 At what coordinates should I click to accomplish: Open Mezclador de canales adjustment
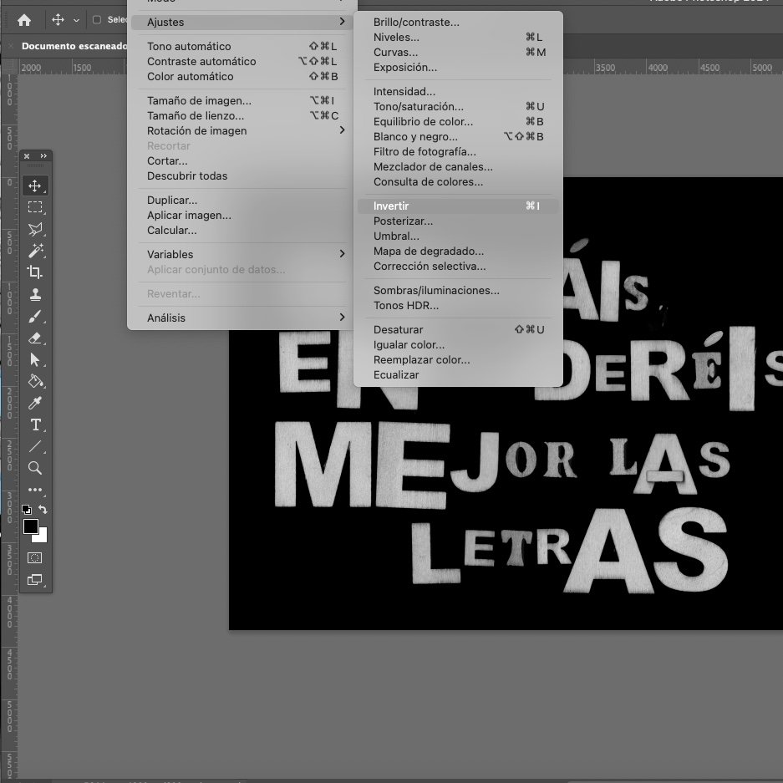pyautogui.click(x=458, y=166)
